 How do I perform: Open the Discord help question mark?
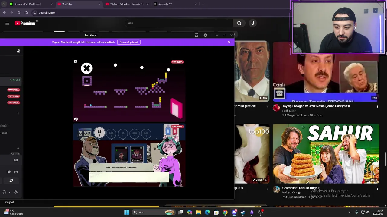[x=205, y=35]
